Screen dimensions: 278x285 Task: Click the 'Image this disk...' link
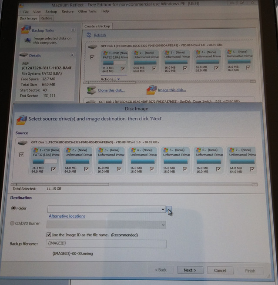pyautogui.click(x=172, y=90)
